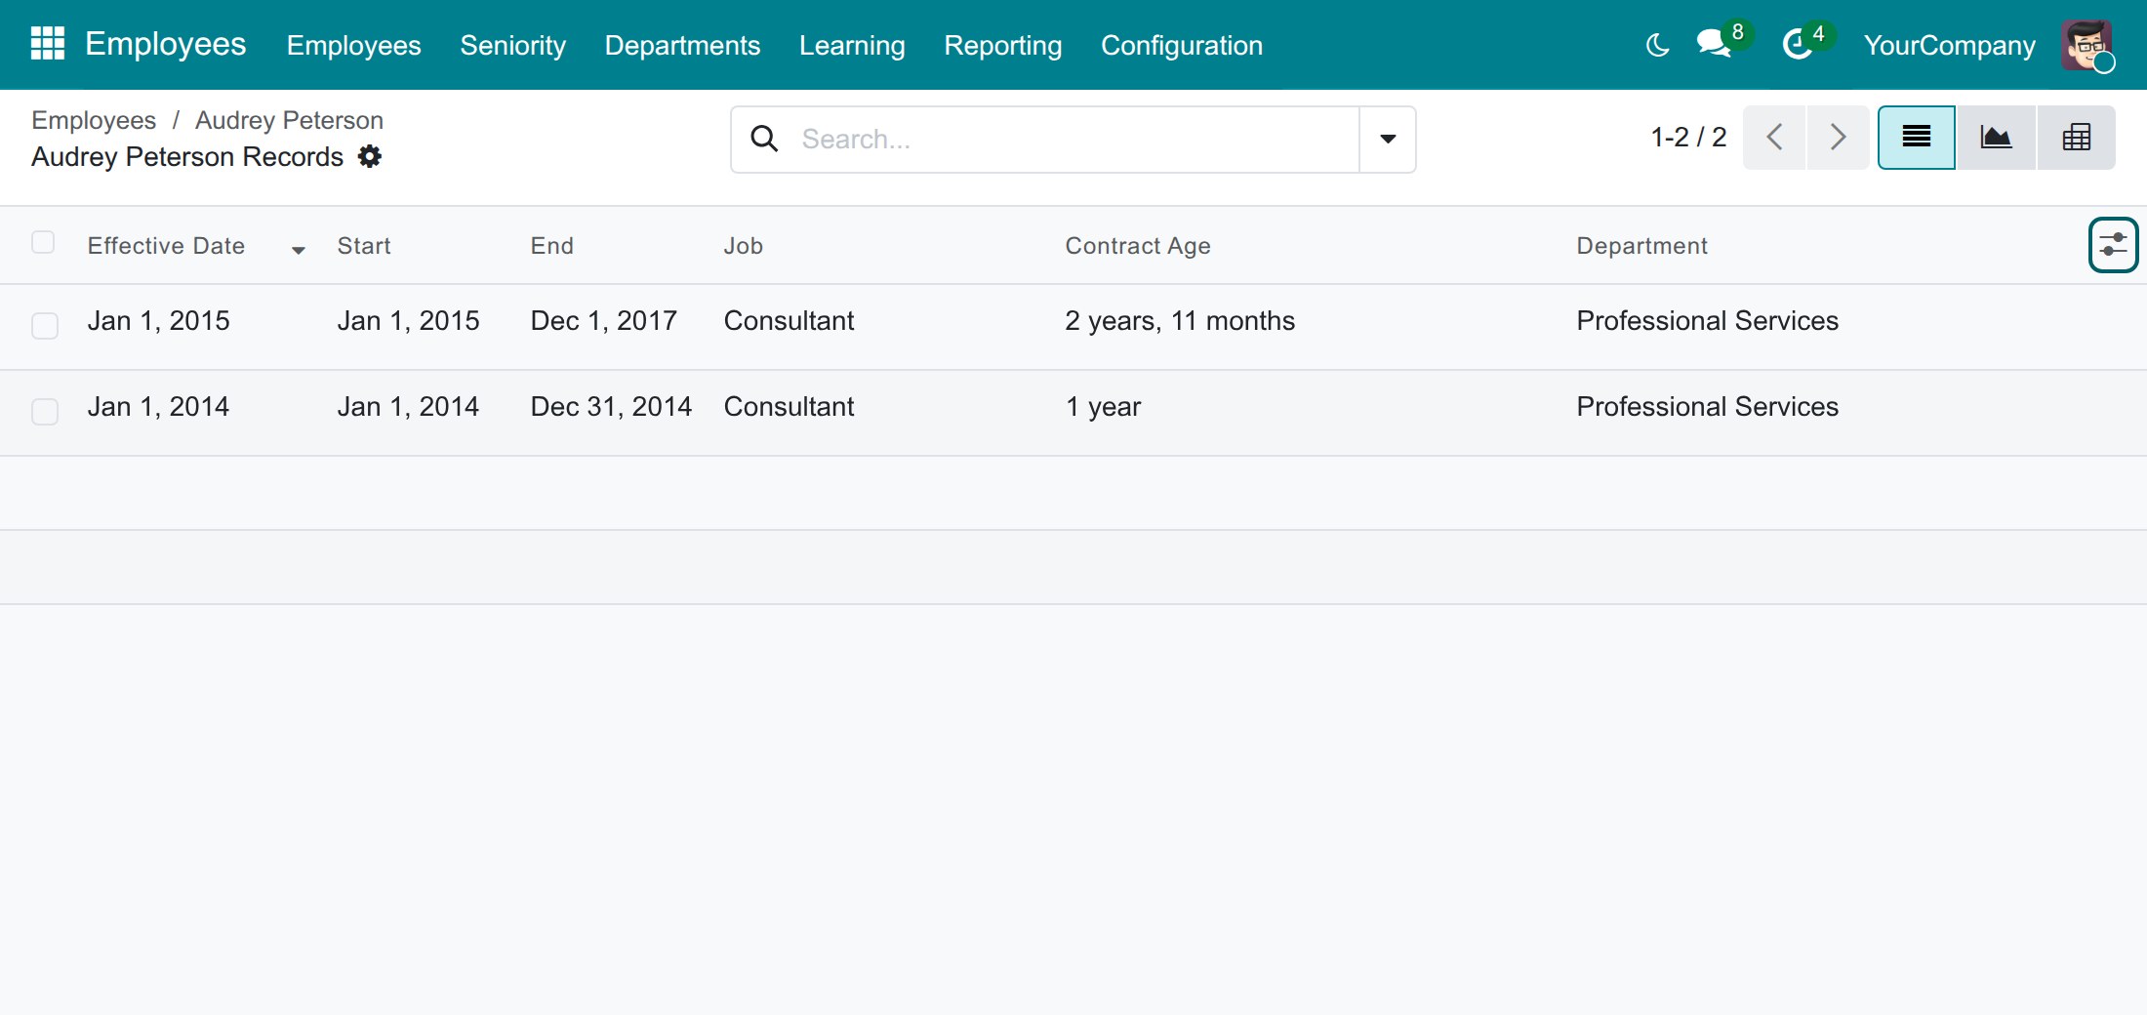2147x1015 pixels.
Task: Open the Departments menu
Action: tap(682, 45)
